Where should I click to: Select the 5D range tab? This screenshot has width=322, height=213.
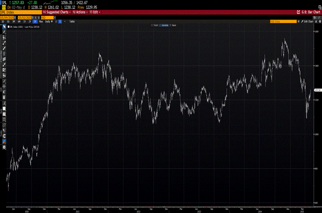8,22
